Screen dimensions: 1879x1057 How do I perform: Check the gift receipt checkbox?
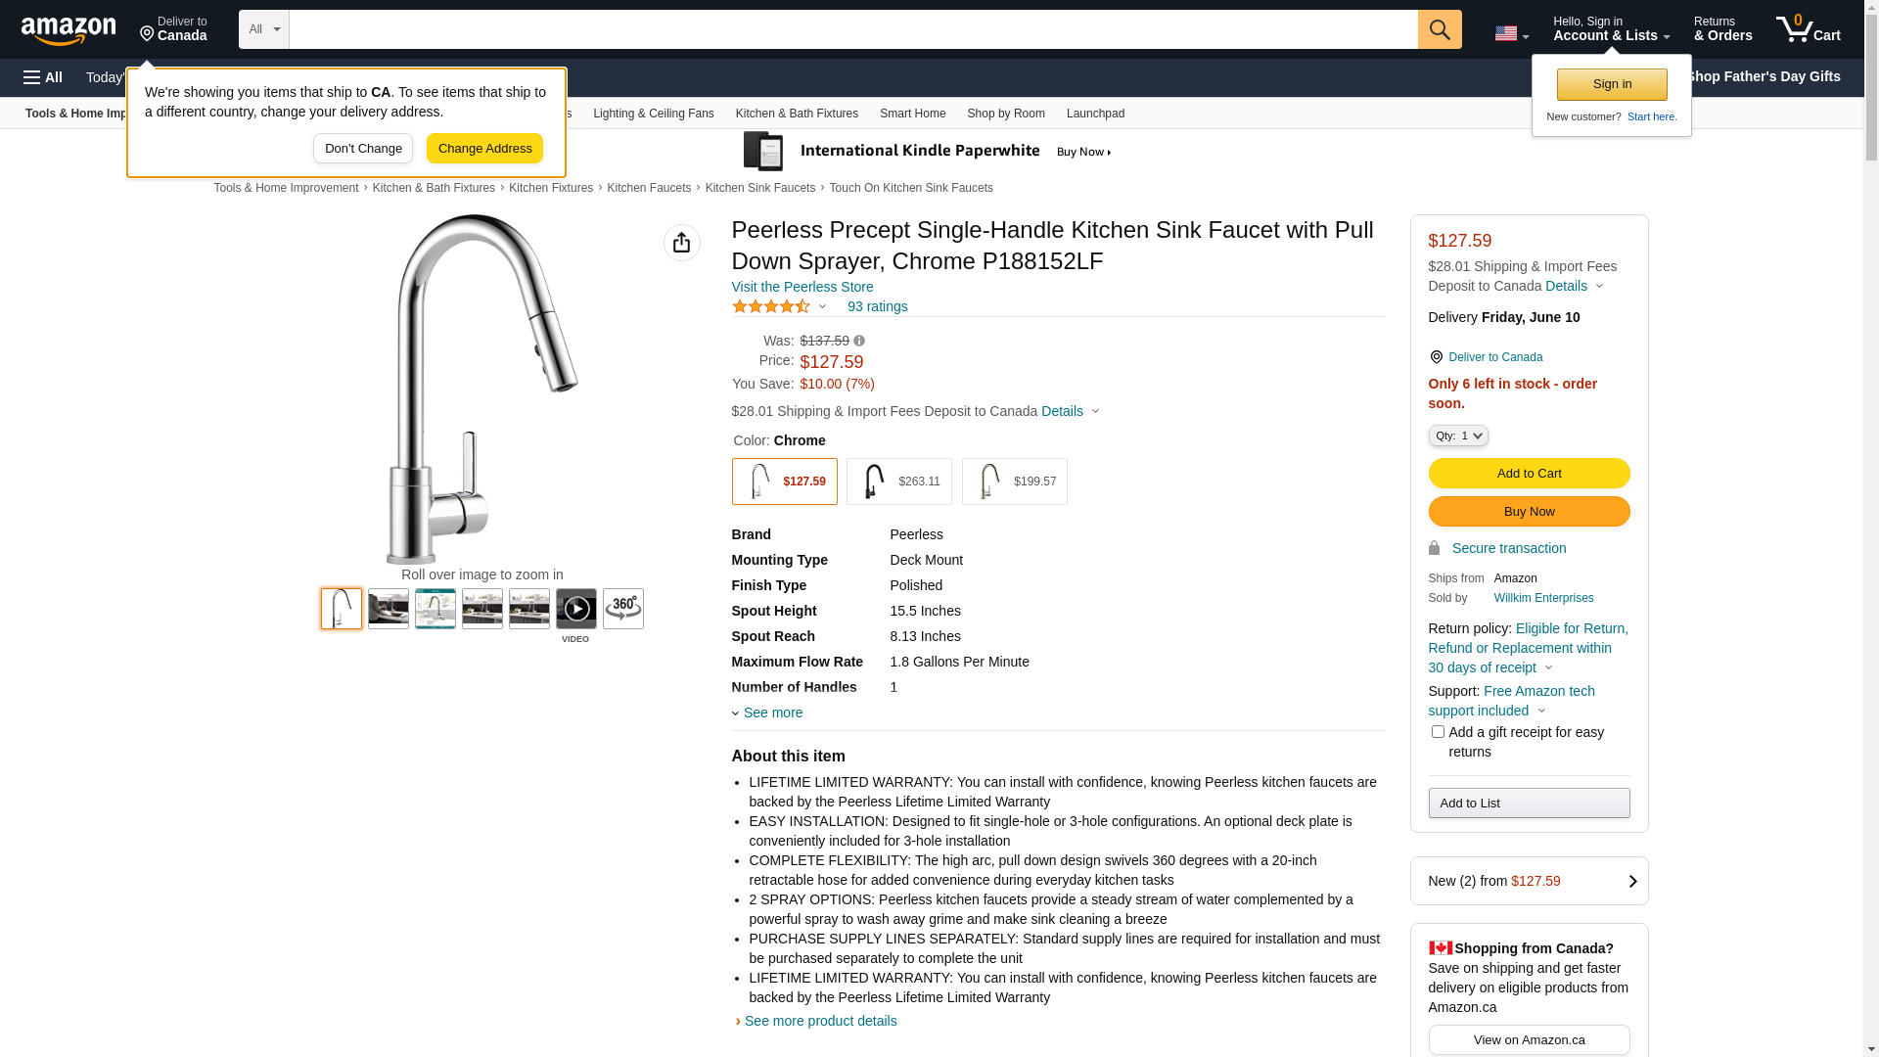point(1437,731)
